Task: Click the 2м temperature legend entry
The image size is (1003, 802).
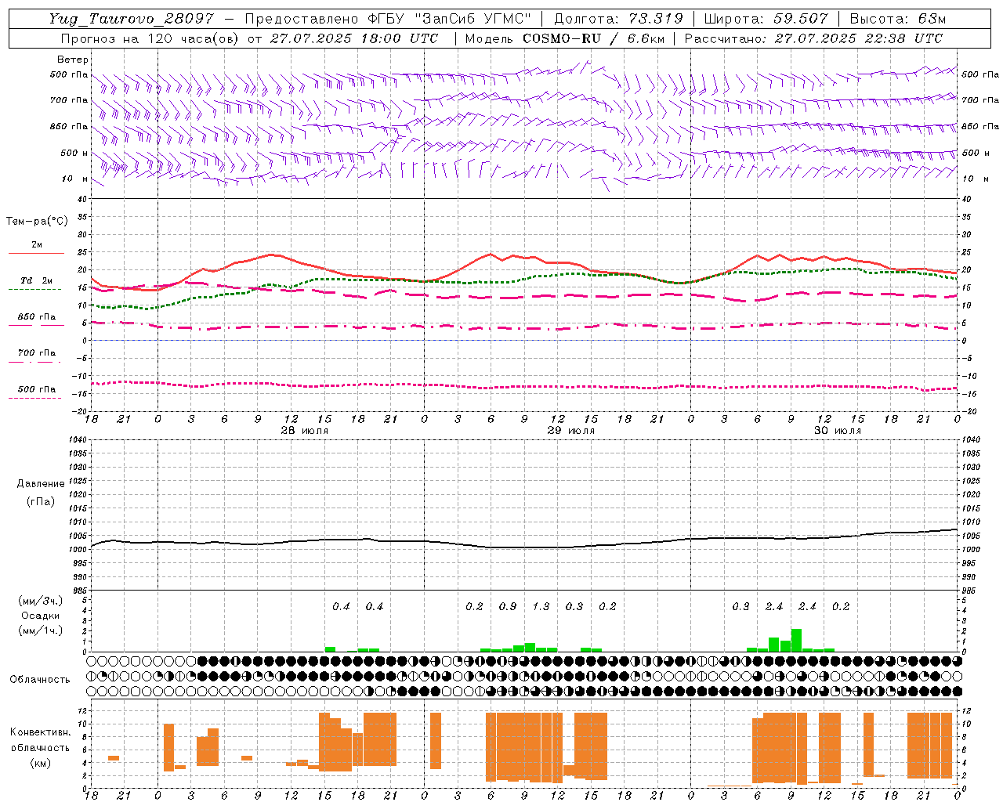Action: click(36, 245)
